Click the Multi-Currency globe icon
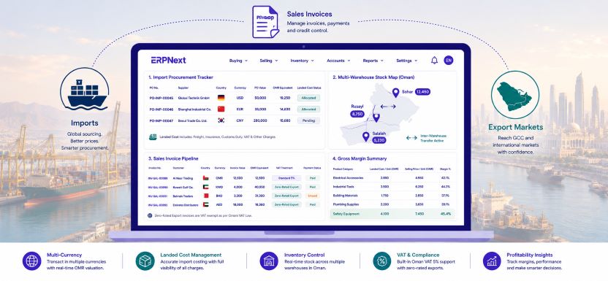This screenshot has height=281, width=608. click(31, 261)
